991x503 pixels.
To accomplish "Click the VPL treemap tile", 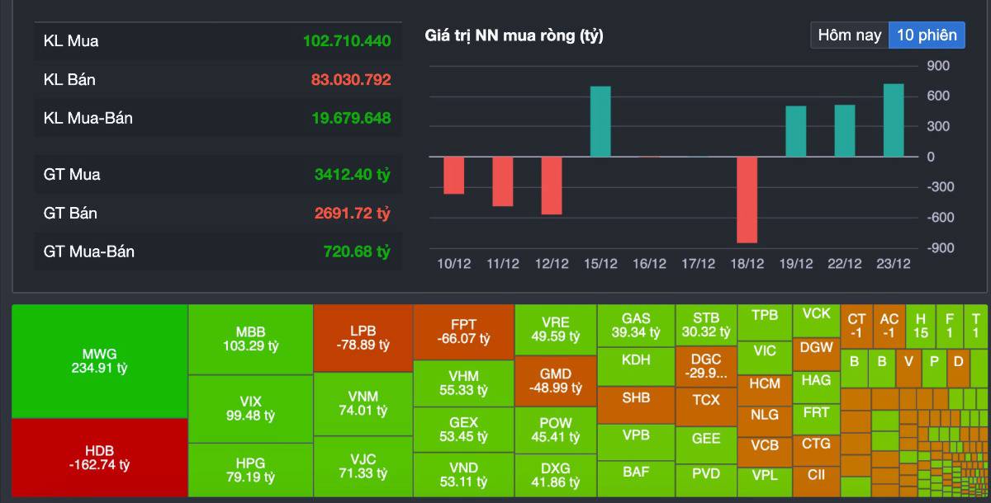I will (765, 482).
